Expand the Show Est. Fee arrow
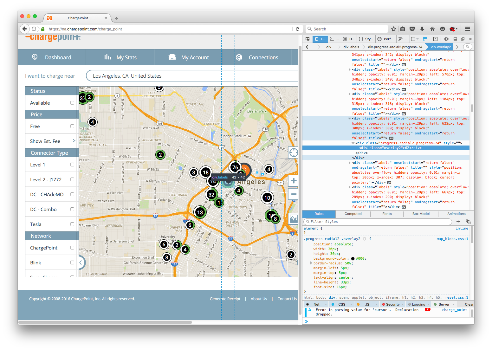The image size is (492, 350). coord(74,141)
